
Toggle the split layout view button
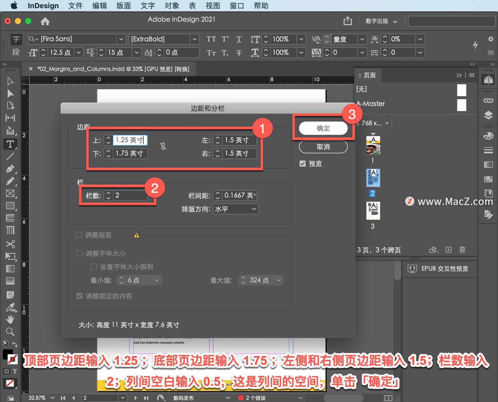[x=388, y=398]
